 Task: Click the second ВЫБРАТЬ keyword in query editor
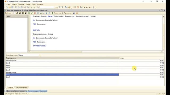click(x=36, y=30)
